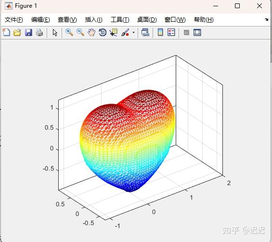Enable the Data Cursor tool

coord(114,32)
